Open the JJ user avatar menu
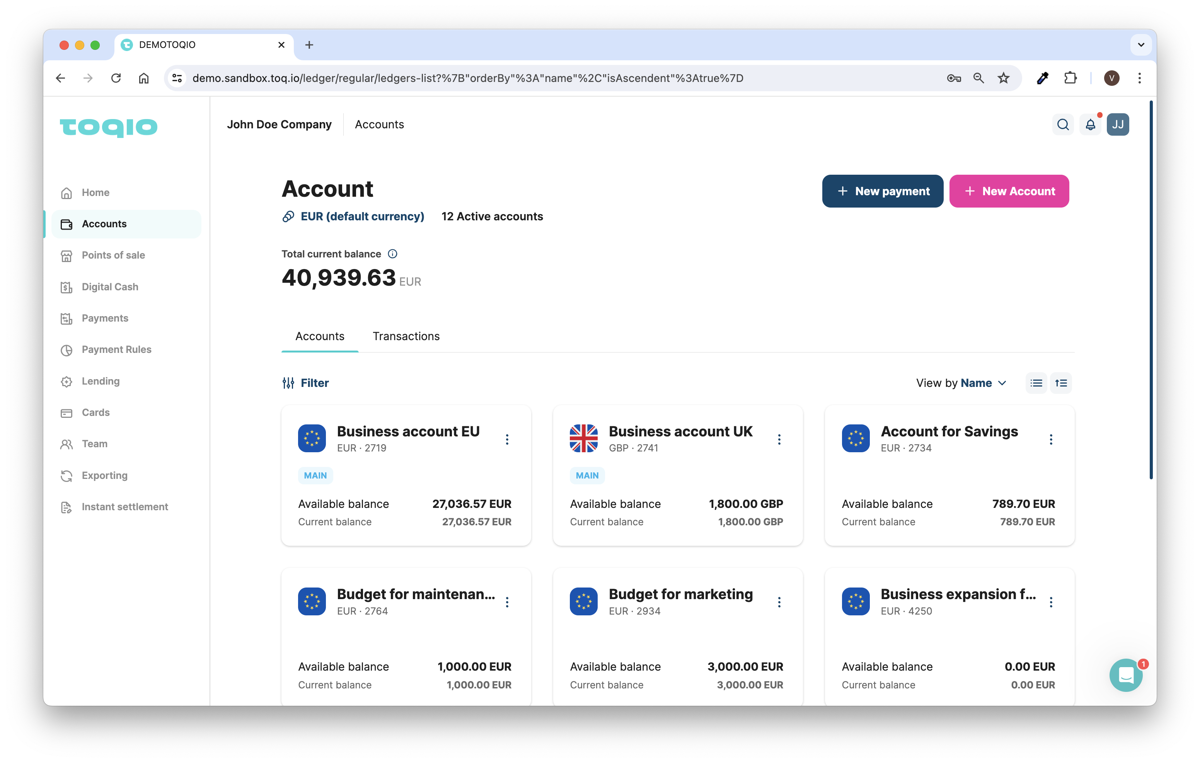 click(1117, 124)
